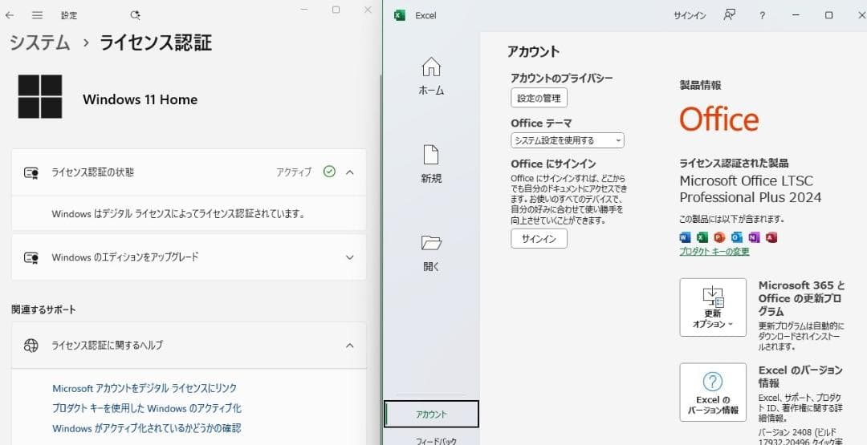Click the Settings search icon
This screenshot has height=445, width=867.
pos(135,15)
